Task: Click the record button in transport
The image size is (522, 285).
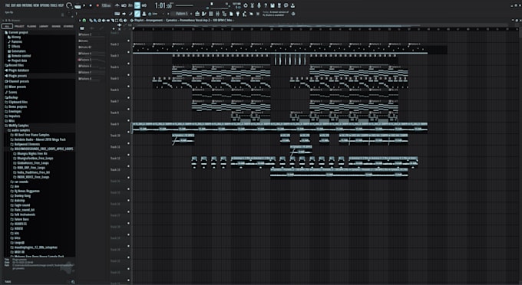Action: [97, 5]
